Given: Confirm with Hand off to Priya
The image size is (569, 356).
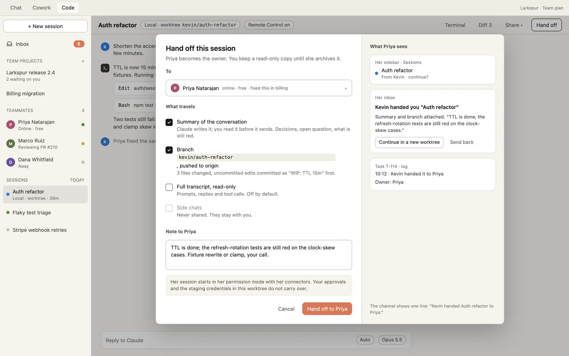Looking at the screenshot, I should pyautogui.click(x=327, y=309).
